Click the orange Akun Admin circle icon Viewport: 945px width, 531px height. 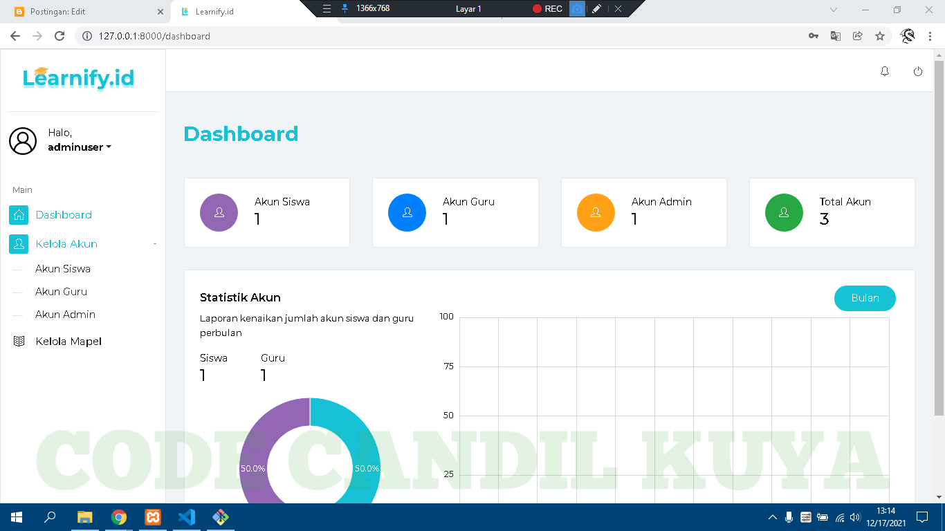point(596,212)
